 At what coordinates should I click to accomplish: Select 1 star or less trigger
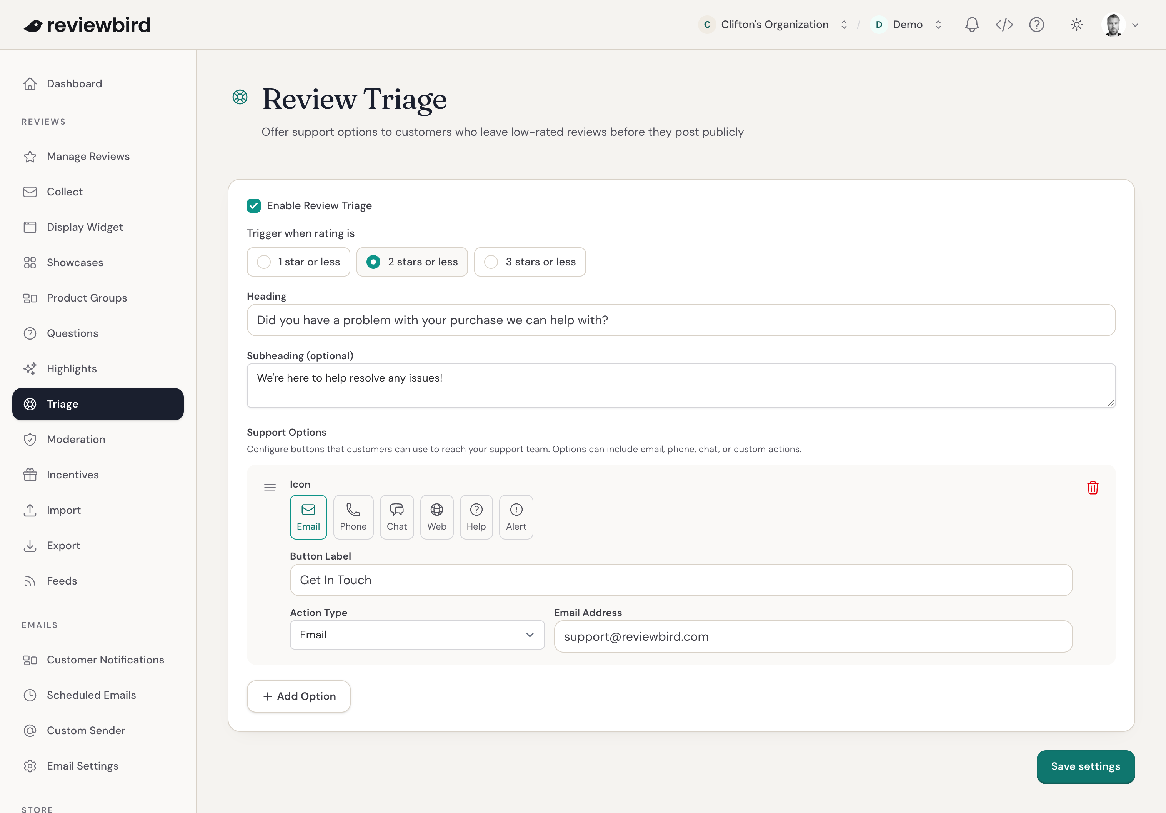298,262
